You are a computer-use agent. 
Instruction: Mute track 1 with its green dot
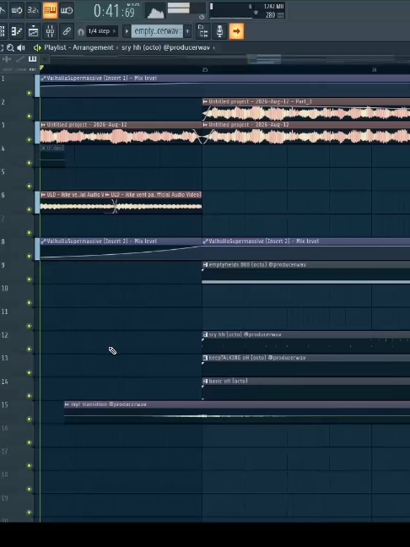click(29, 93)
